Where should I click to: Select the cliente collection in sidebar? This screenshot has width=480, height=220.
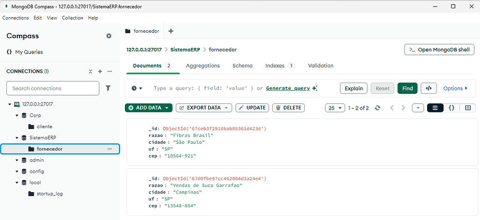[44, 127]
